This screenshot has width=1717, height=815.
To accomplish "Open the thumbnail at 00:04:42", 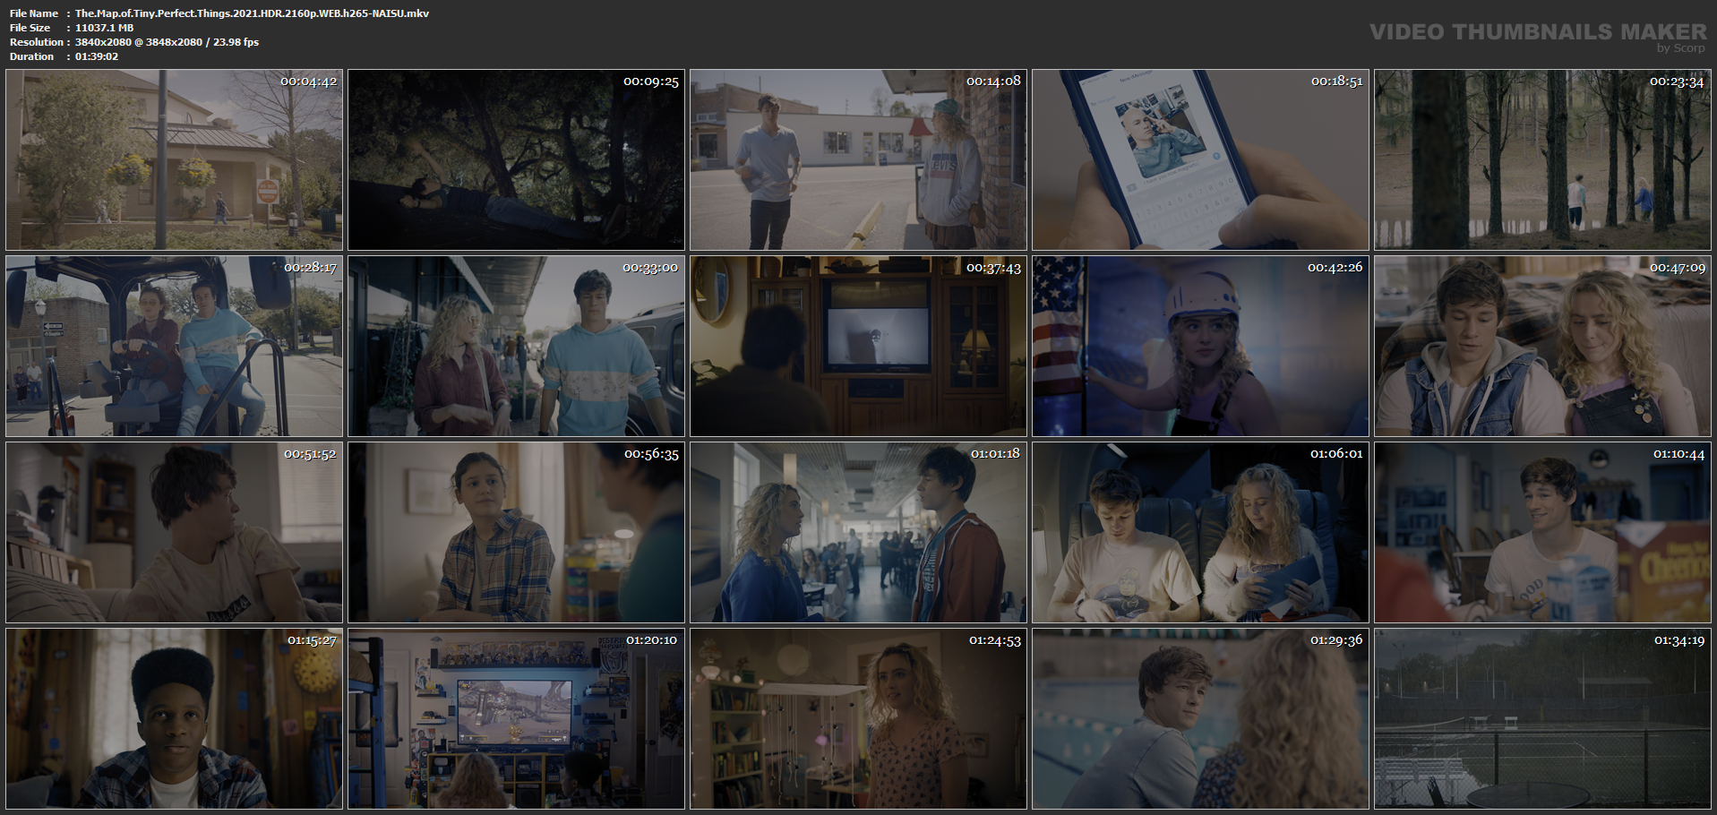I will pyautogui.click(x=174, y=159).
